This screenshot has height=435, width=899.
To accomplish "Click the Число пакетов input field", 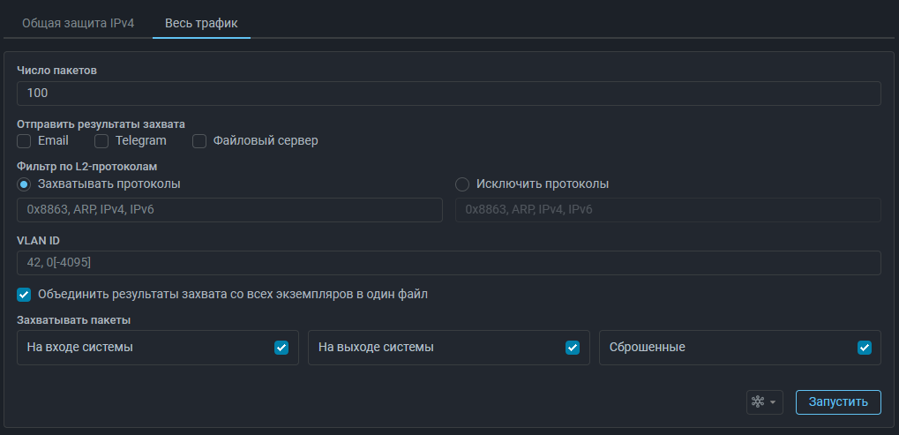I will pos(448,94).
